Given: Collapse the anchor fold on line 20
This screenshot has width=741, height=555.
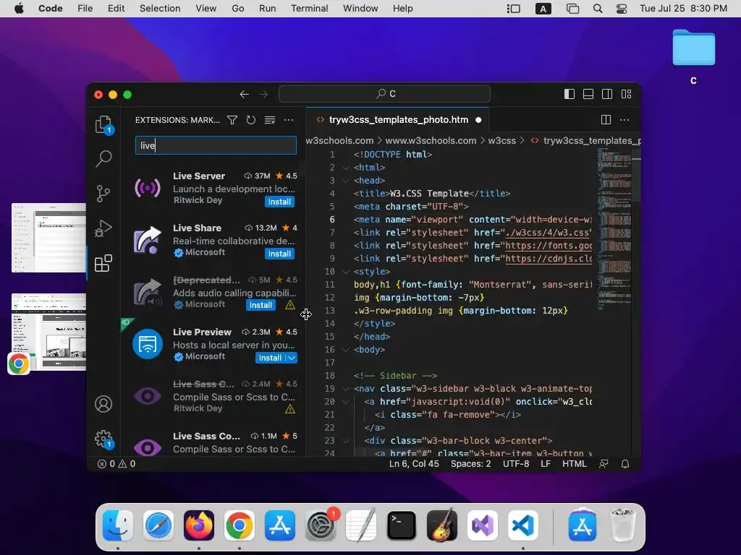Looking at the screenshot, I should [346, 402].
